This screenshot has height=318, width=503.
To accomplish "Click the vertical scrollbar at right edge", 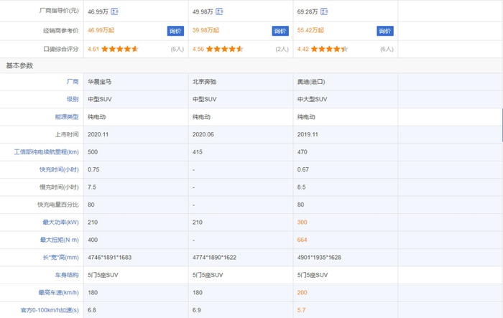I will coord(502,125).
